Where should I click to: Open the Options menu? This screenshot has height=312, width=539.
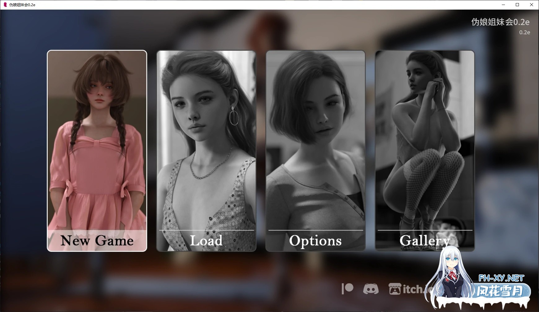coord(315,241)
